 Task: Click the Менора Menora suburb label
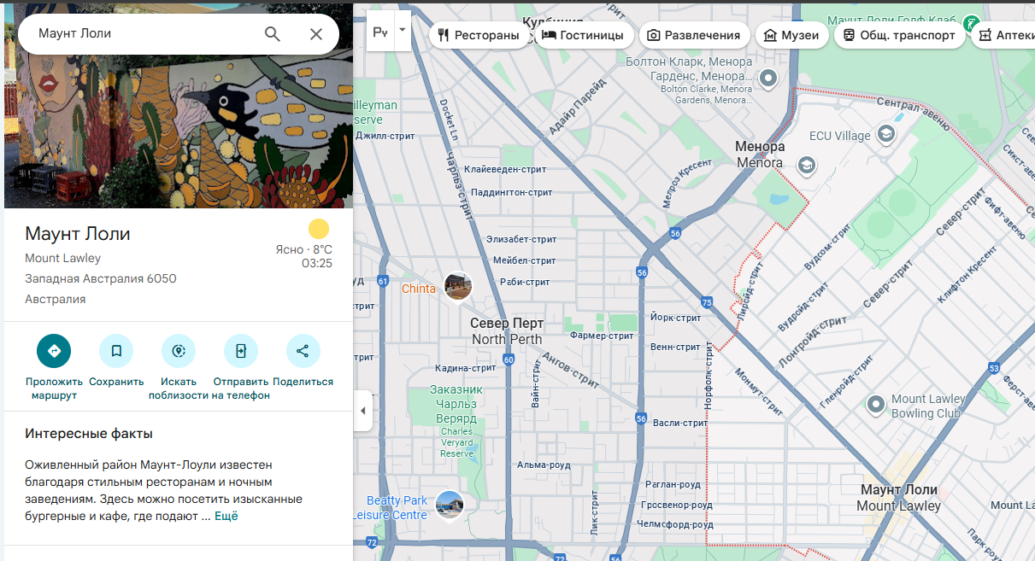tap(760, 155)
